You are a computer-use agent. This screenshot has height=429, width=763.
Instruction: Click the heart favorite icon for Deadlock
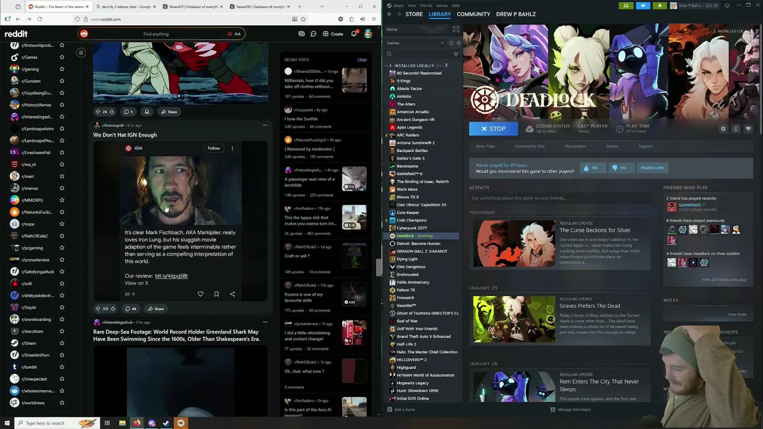(748, 129)
